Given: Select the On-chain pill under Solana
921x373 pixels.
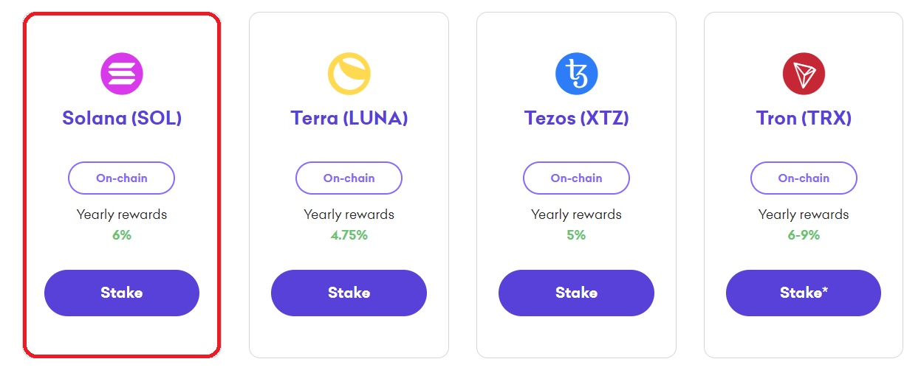Looking at the screenshot, I should point(122,178).
